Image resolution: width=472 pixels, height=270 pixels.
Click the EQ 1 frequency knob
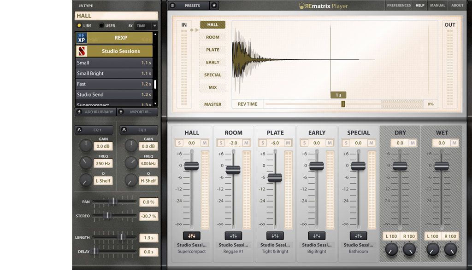86,163
